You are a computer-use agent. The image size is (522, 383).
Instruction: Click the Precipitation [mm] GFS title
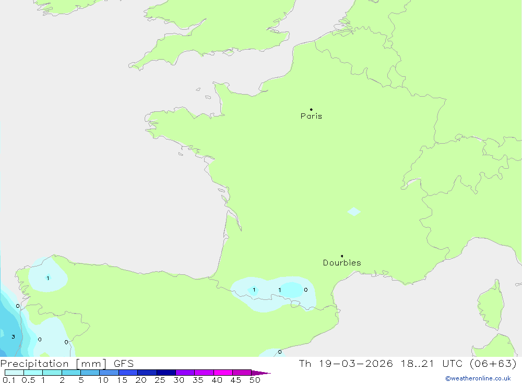coord(67,364)
